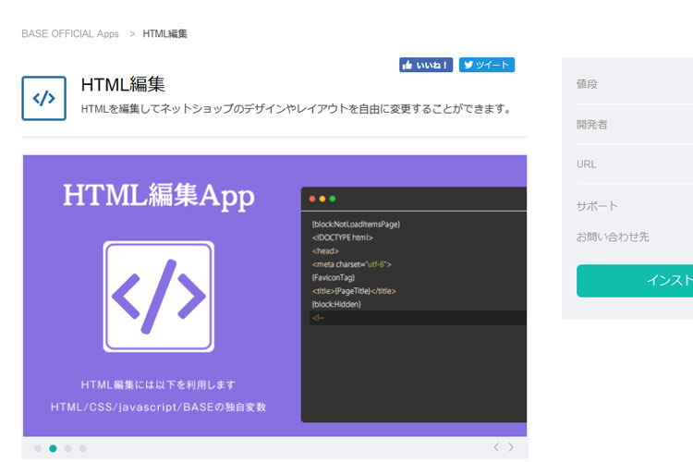Select the first carousel dot indicator
This screenshot has height=462, width=693.
[x=38, y=448]
